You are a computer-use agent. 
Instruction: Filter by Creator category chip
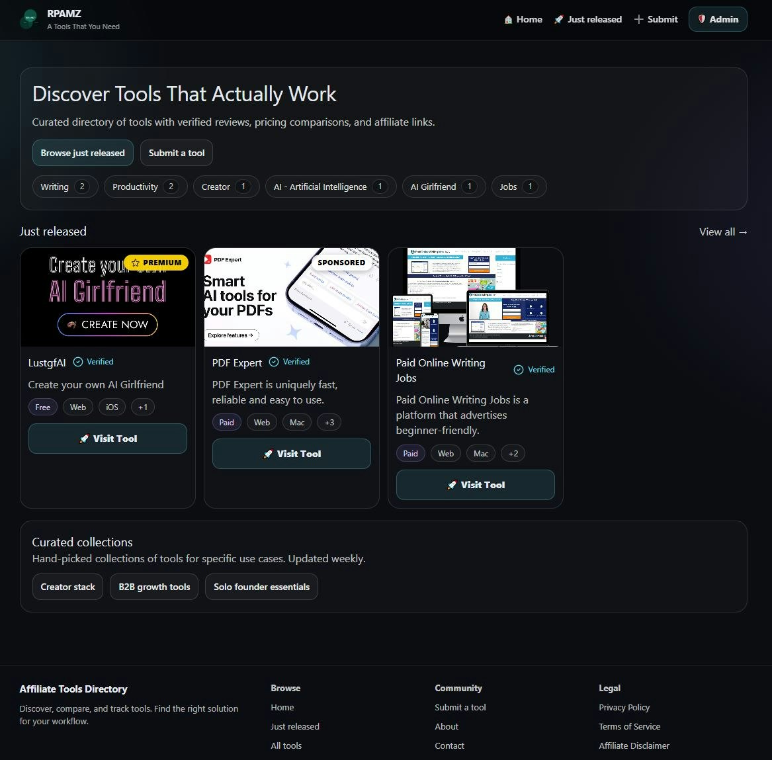226,187
